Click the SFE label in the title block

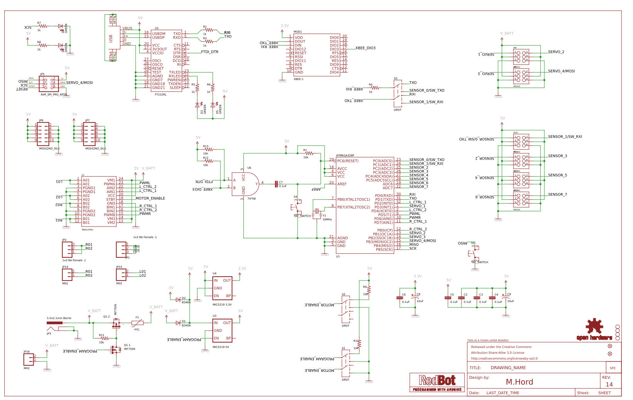pos(612,368)
